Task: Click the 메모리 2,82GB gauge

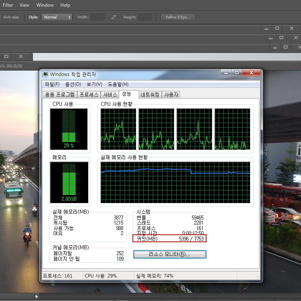Action: click(69, 182)
